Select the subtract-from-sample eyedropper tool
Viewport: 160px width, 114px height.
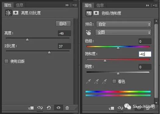[105, 81]
